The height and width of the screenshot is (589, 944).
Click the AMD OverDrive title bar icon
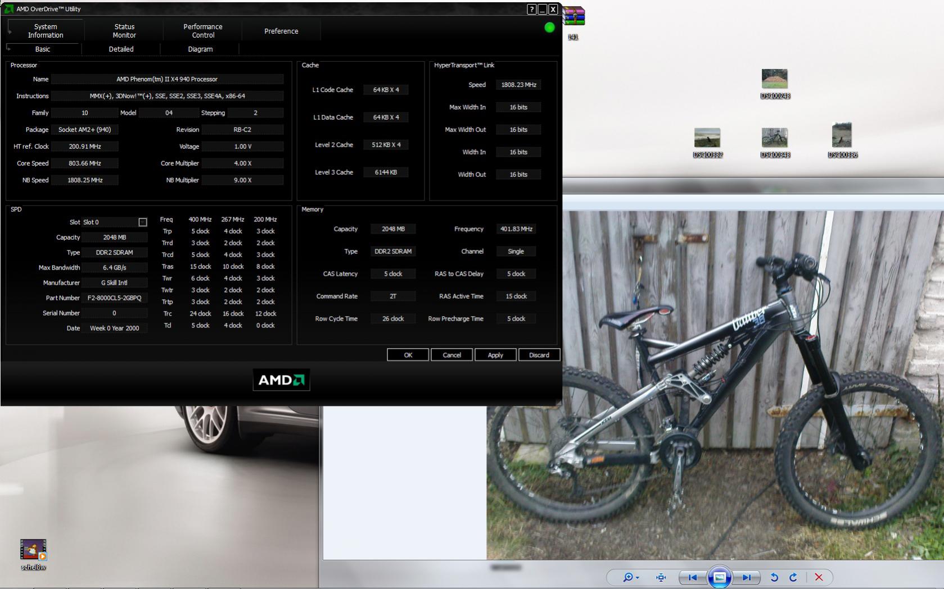[9, 9]
